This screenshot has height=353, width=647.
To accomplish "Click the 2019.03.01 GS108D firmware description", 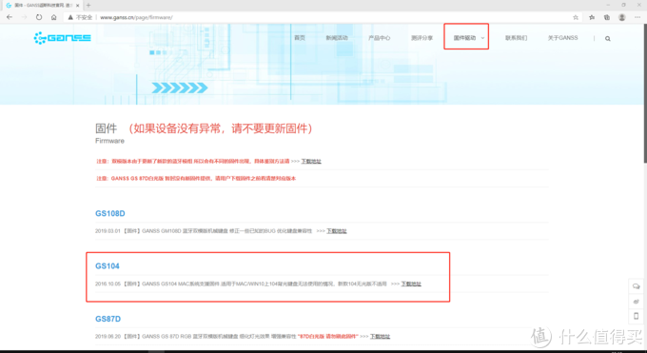I will [204, 231].
